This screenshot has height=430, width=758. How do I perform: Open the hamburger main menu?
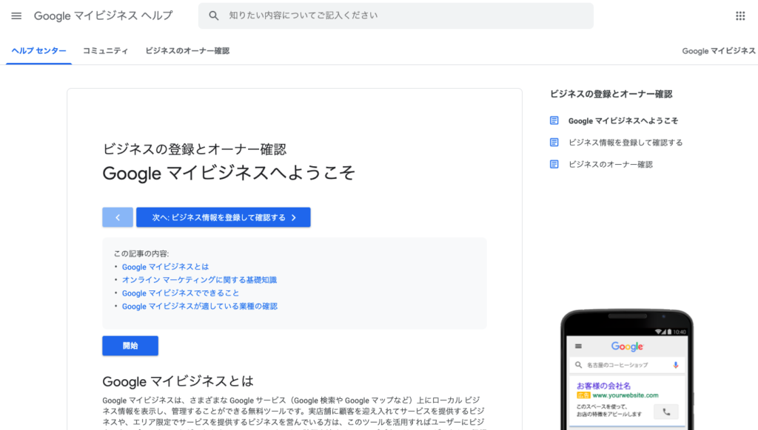coord(16,16)
